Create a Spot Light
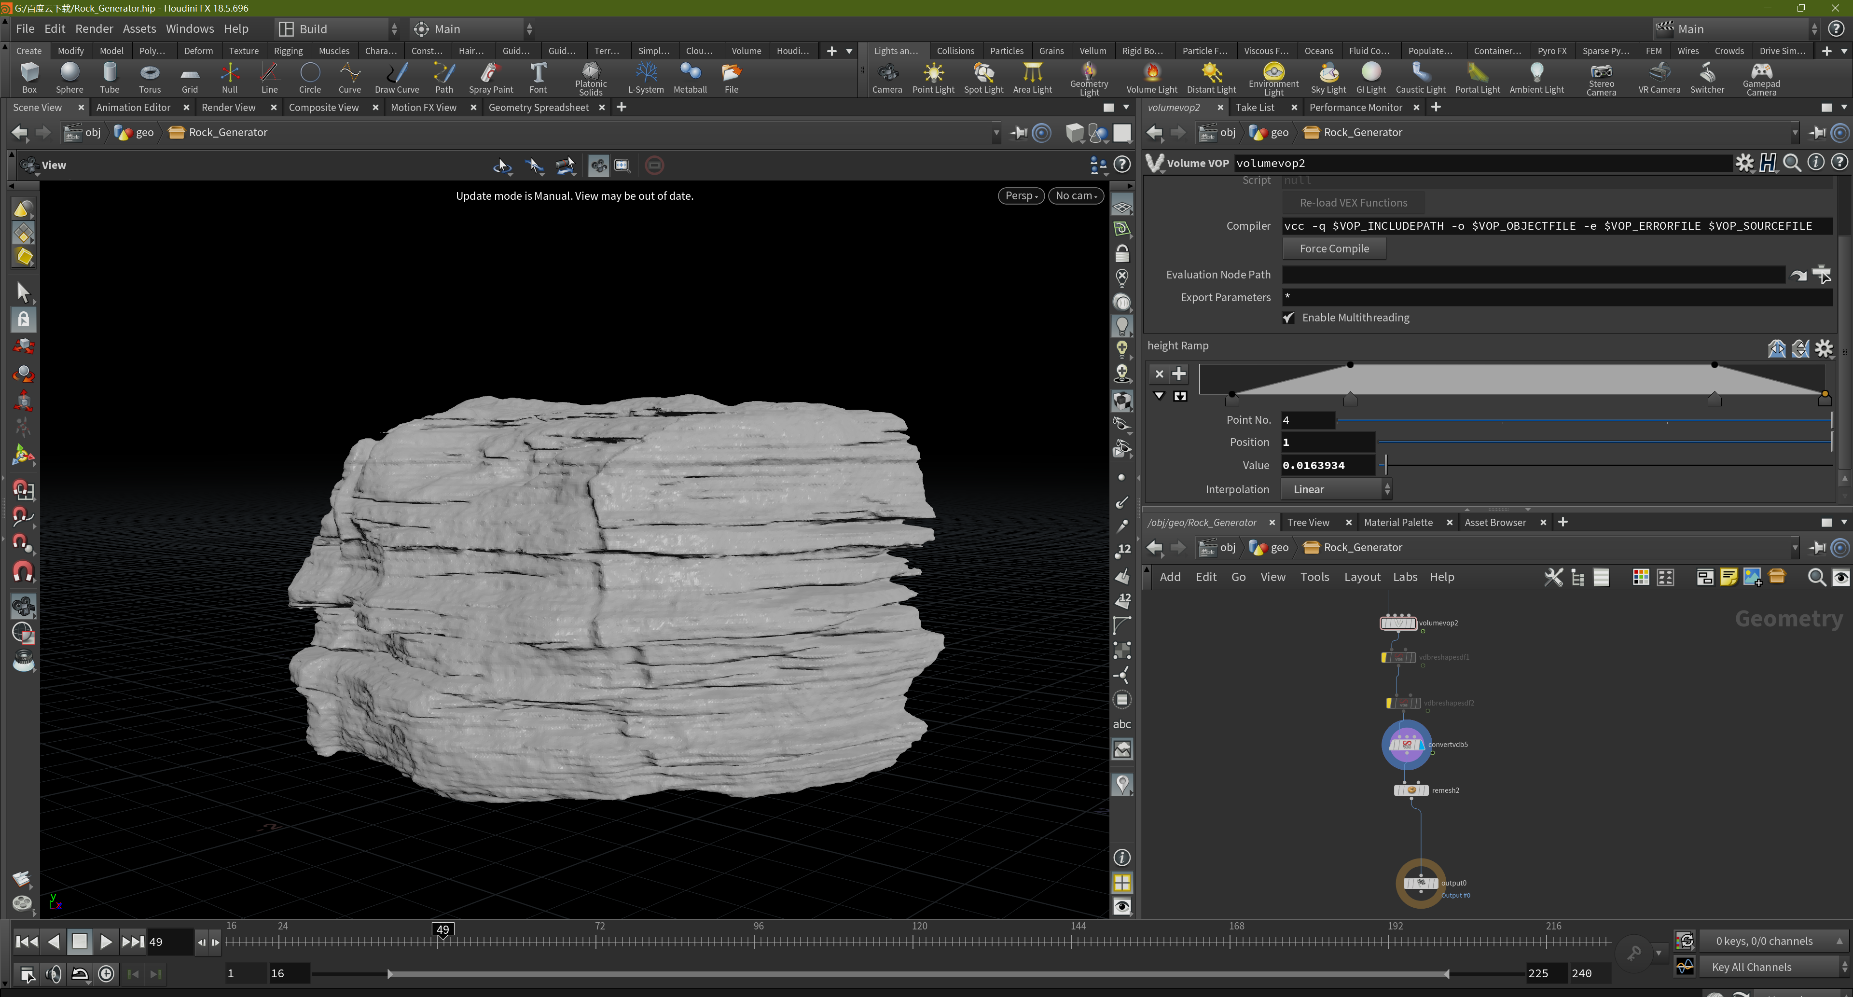1853x997 pixels. click(x=983, y=78)
